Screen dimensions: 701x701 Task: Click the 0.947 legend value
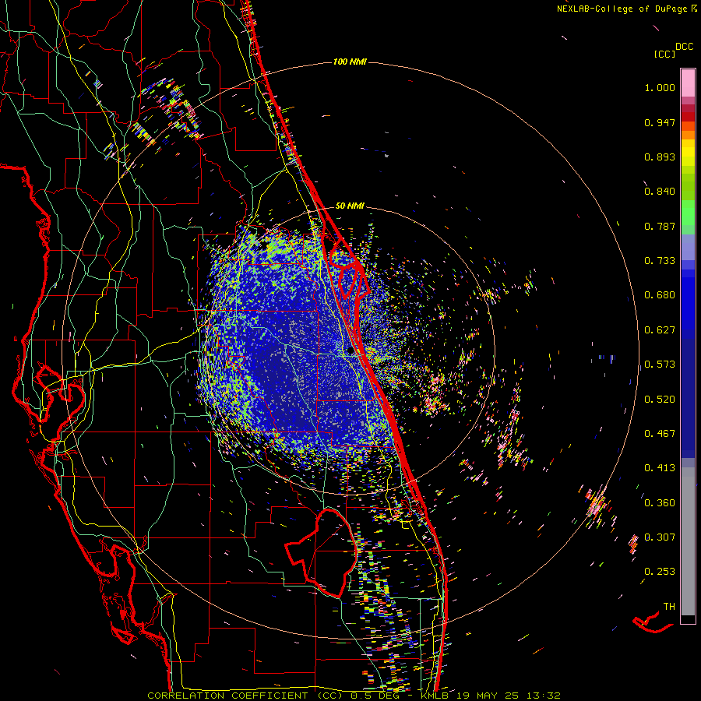tap(660, 122)
